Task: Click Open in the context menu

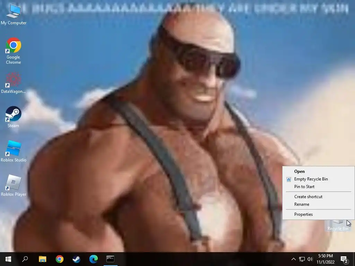Action: tap(319, 171)
